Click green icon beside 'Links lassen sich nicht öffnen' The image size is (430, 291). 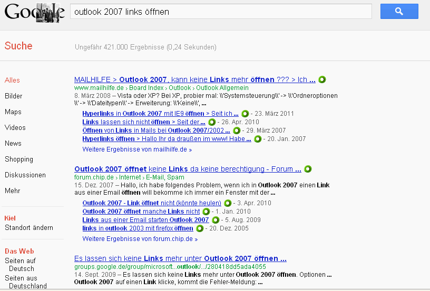(212, 122)
